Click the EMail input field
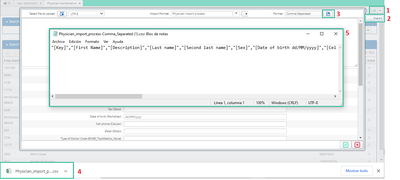Image resolution: width=400 pixels, height=180 pixels. [x=205, y=131]
